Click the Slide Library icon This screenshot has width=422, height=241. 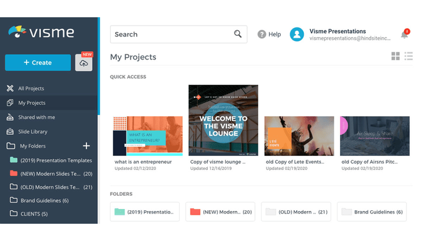[10, 132]
